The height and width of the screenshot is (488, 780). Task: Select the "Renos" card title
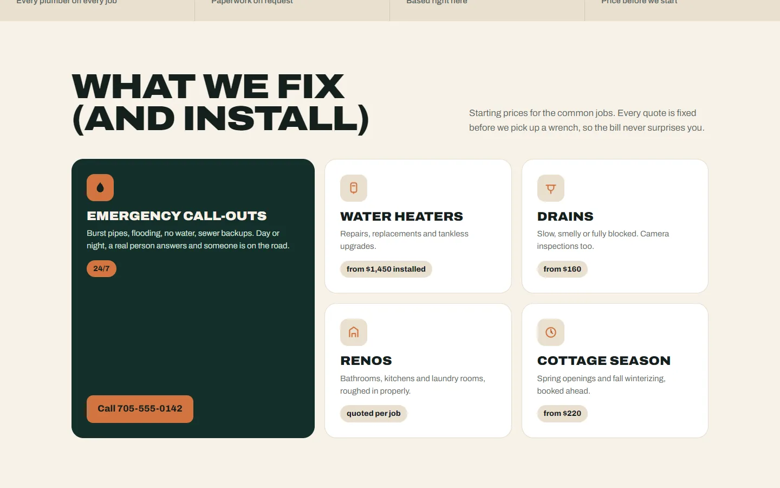(366, 361)
